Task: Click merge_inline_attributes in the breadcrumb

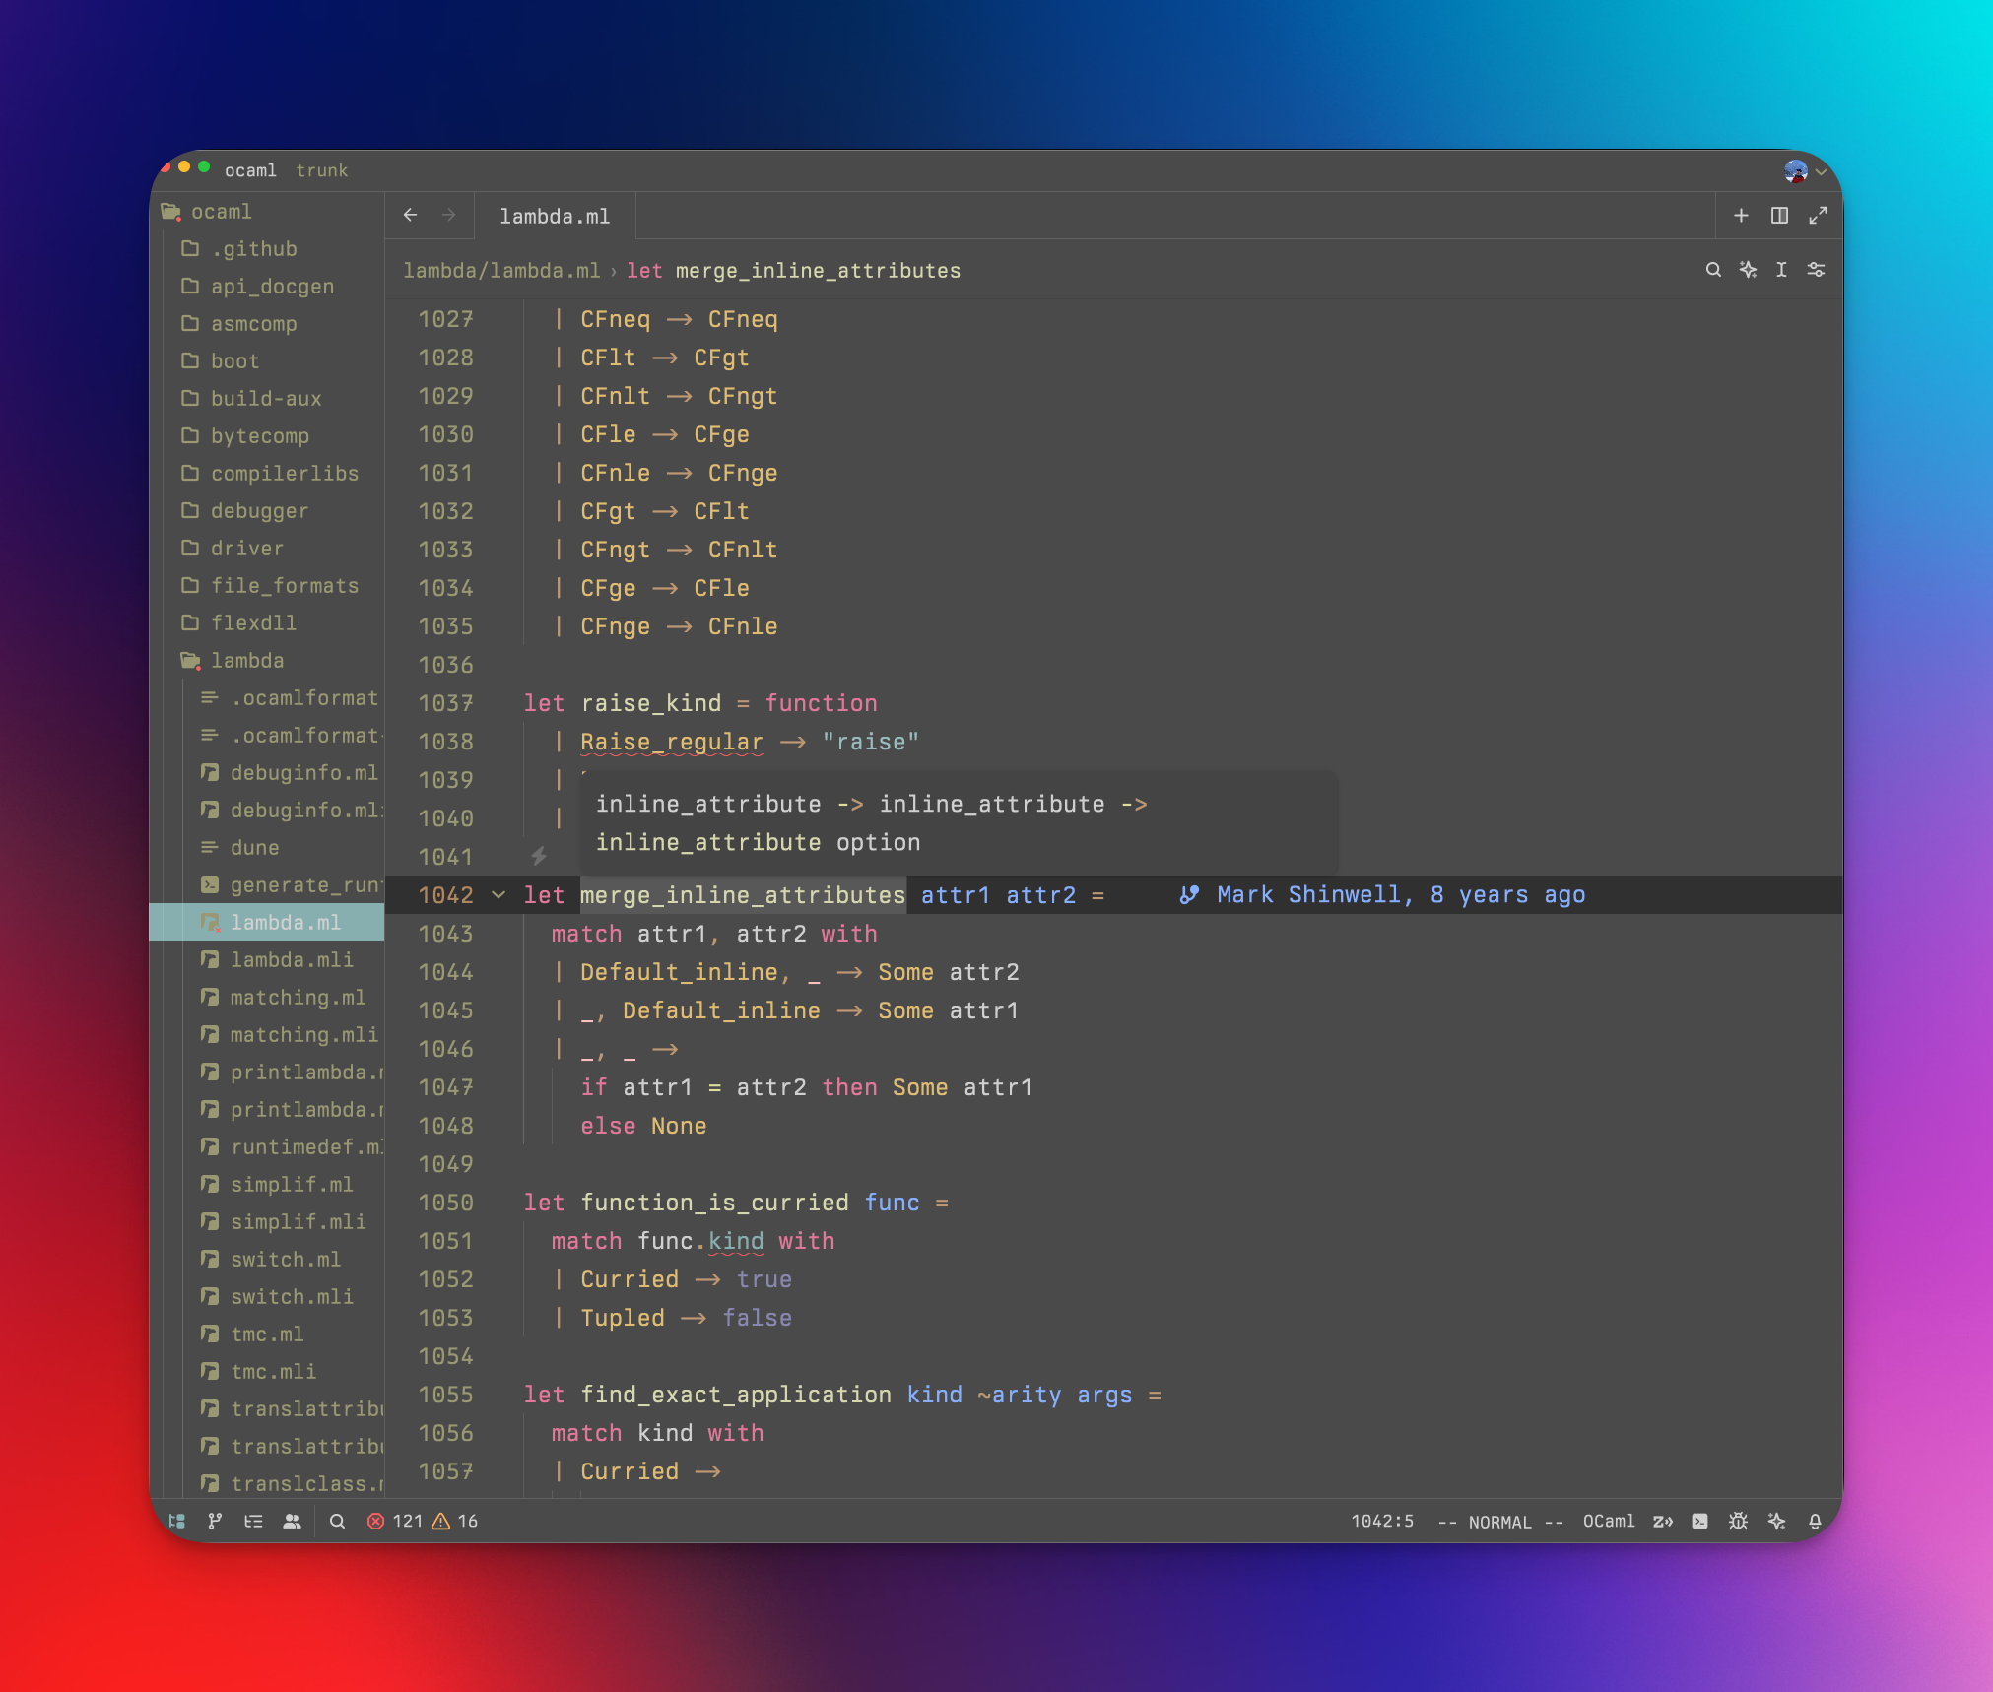Action: tap(818, 270)
